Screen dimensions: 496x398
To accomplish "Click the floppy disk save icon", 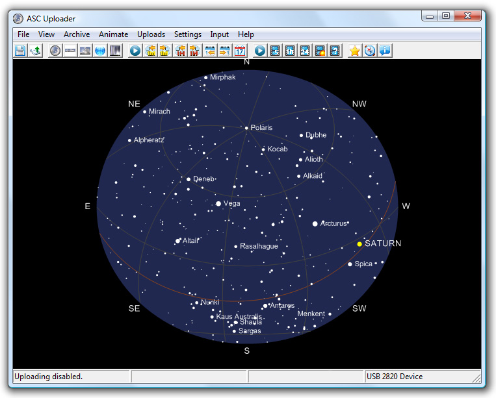I will tap(20, 51).
